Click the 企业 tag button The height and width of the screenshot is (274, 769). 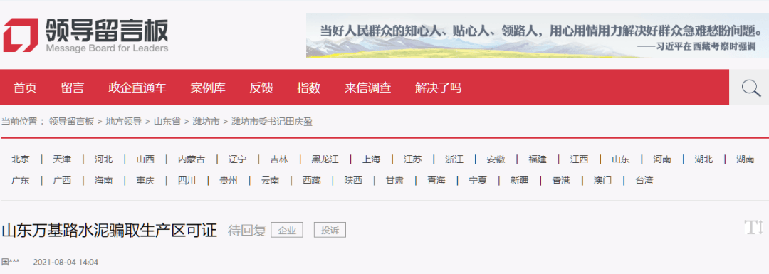click(287, 230)
